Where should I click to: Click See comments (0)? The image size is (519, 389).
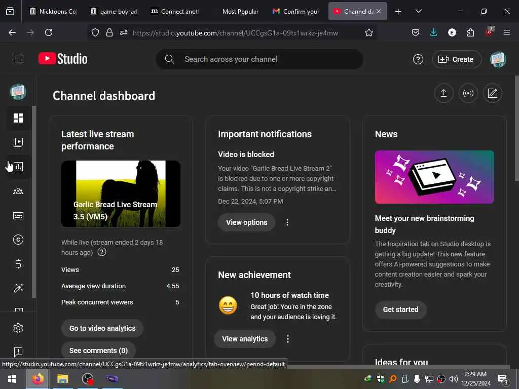point(99,351)
